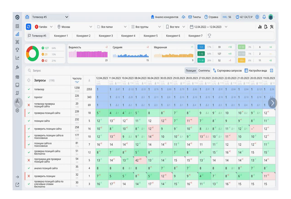Click the plus icon next to balance
The height and width of the screenshot is (199, 291).
(x=257, y=17)
